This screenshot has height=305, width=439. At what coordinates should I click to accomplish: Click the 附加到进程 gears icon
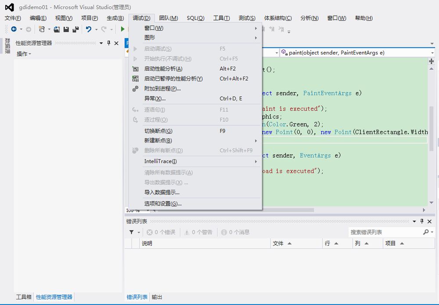pyautogui.click(x=136, y=89)
